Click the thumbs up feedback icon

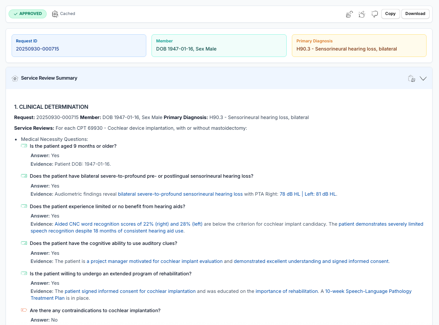[362, 14]
